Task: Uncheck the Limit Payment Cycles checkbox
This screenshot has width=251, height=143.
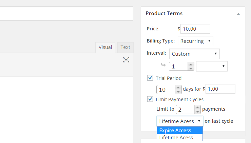Action: pyautogui.click(x=150, y=99)
